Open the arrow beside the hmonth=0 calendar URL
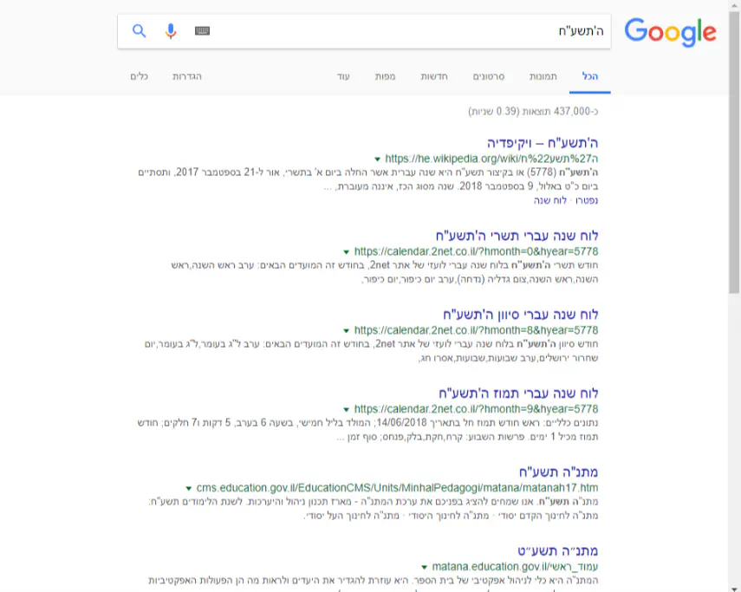 point(347,252)
